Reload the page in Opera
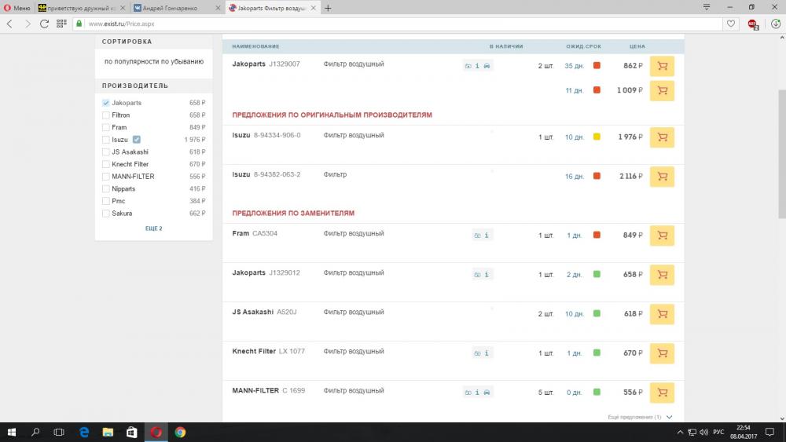 tap(44, 24)
